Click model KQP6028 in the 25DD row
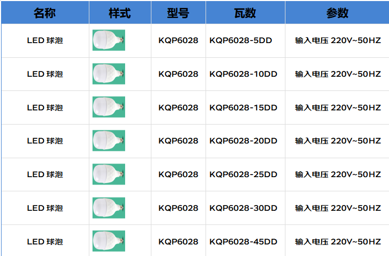Viewport: 389px width, 256px height. [x=178, y=175]
